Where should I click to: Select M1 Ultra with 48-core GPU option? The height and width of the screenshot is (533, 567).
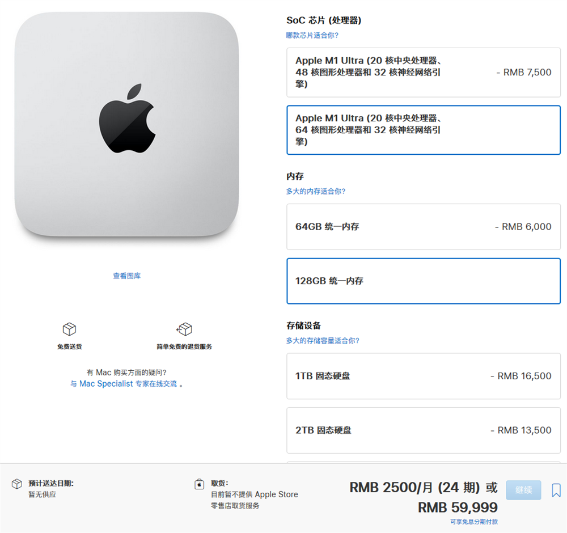pyautogui.click(x=424, y=73)
